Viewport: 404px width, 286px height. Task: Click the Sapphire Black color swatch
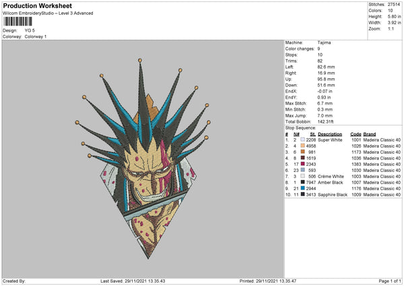click(x=303, y=194)
